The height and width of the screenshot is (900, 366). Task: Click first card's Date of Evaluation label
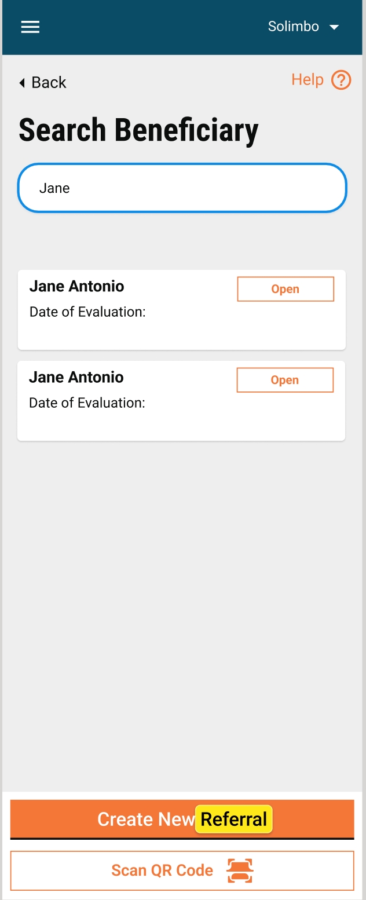click(x=87, y=312)
